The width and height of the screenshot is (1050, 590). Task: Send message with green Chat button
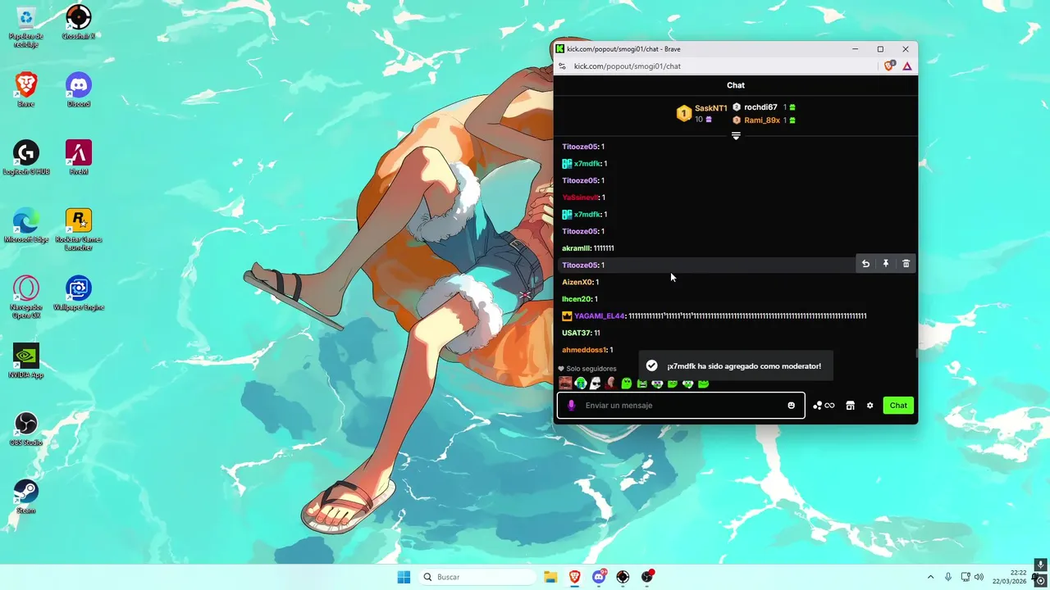(x=898, y=406)
